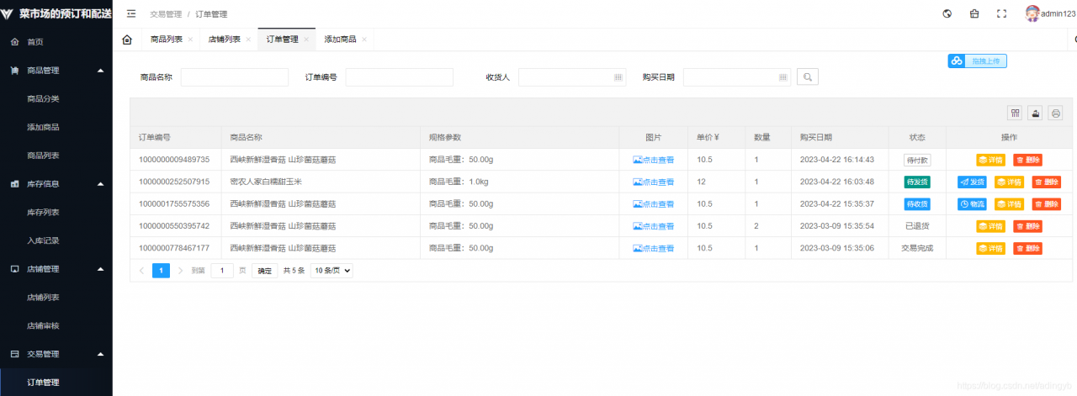Click the print table icon
This screenshot has width=1077, height=396.
1055,114
